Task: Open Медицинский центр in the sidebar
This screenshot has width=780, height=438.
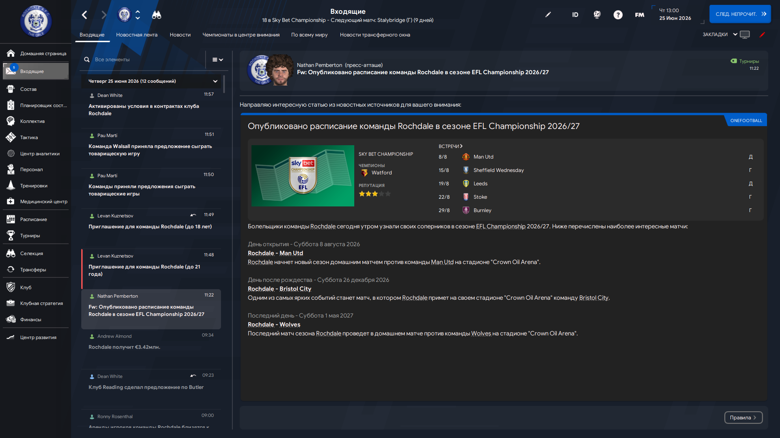Action: tap(43, 202)
